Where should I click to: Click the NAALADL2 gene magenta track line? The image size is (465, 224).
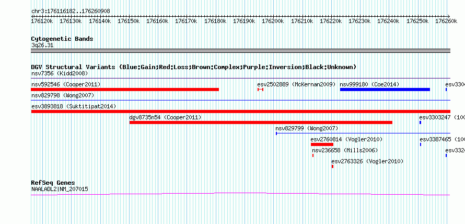click(240, 194)
